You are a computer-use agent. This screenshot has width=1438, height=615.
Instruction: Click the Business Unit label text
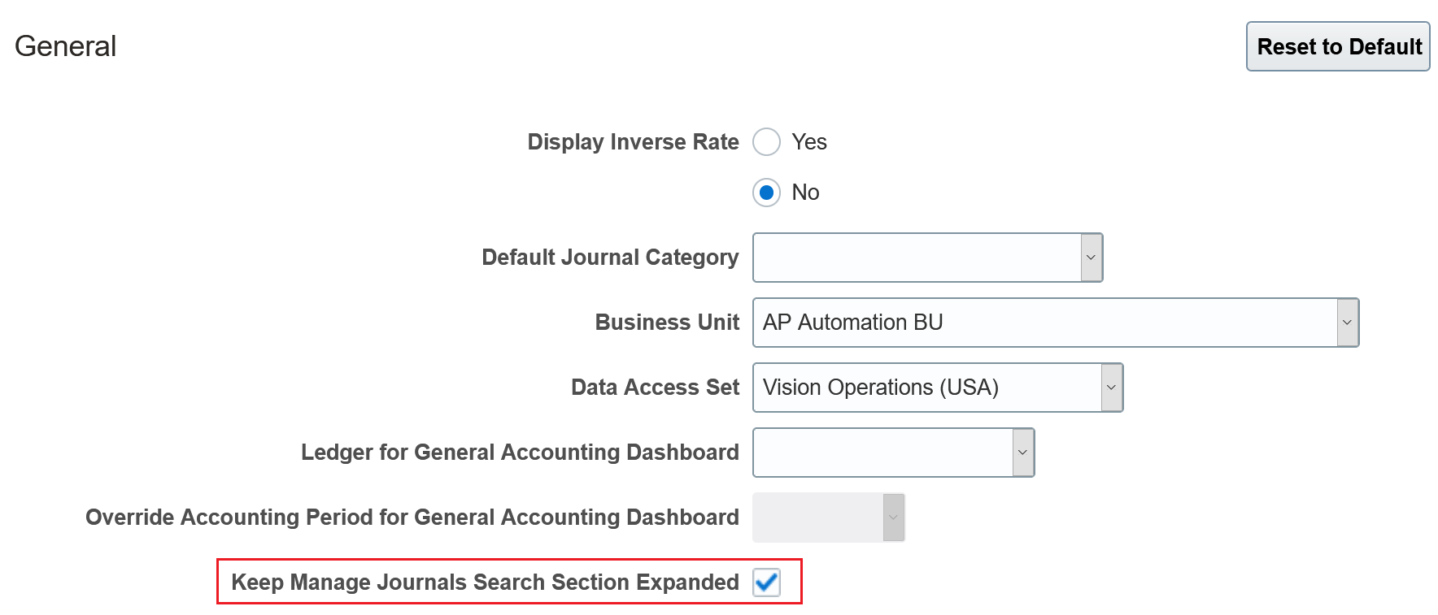667,323
